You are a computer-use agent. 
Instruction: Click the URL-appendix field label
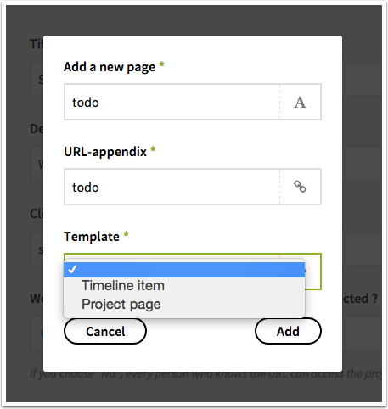pyautogui.click(x=105, y=152)
